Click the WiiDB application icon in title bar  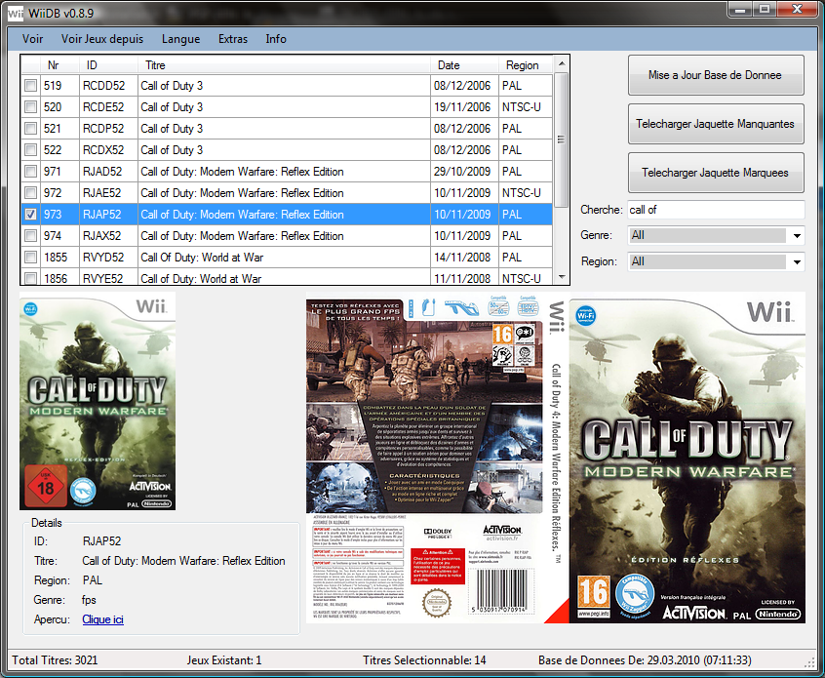coord(16,13)
